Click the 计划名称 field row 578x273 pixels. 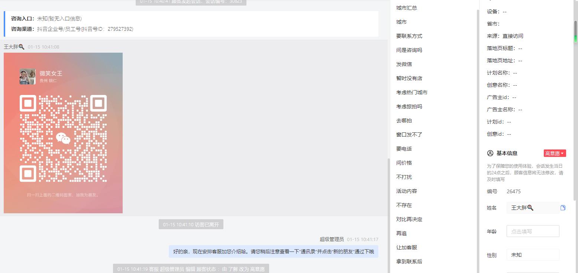(x=502, y=73)
